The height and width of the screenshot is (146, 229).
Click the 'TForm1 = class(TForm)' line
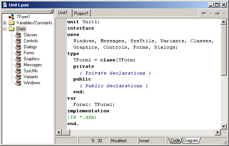pos(104,60)
